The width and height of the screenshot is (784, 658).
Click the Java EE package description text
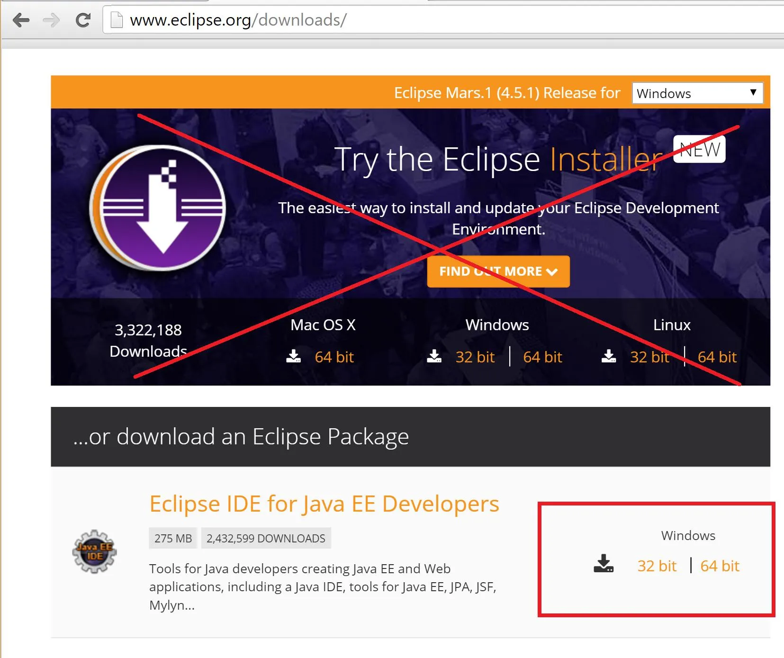(x=323, y=586)
